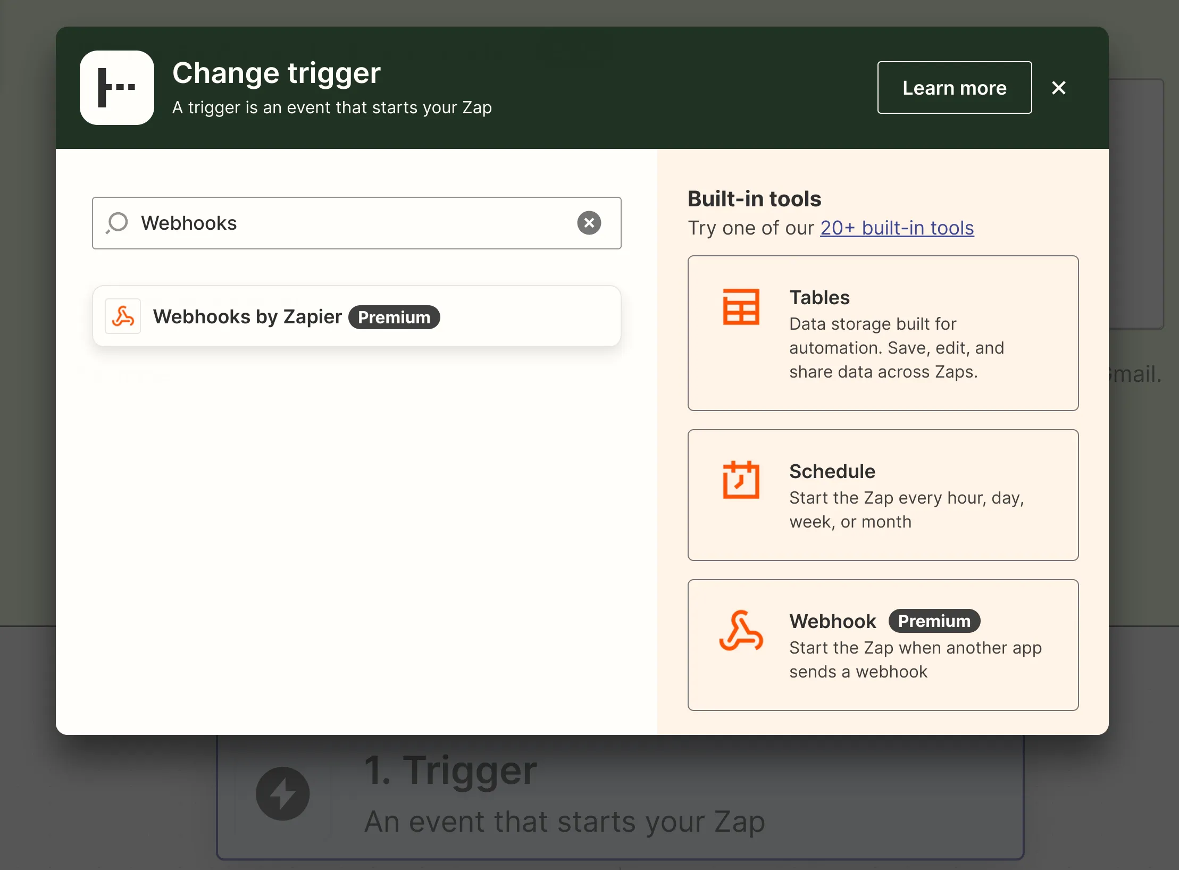Clear the search text with the X icon
This screenshot has width=1179, height=870.
[x=589, y=223]
